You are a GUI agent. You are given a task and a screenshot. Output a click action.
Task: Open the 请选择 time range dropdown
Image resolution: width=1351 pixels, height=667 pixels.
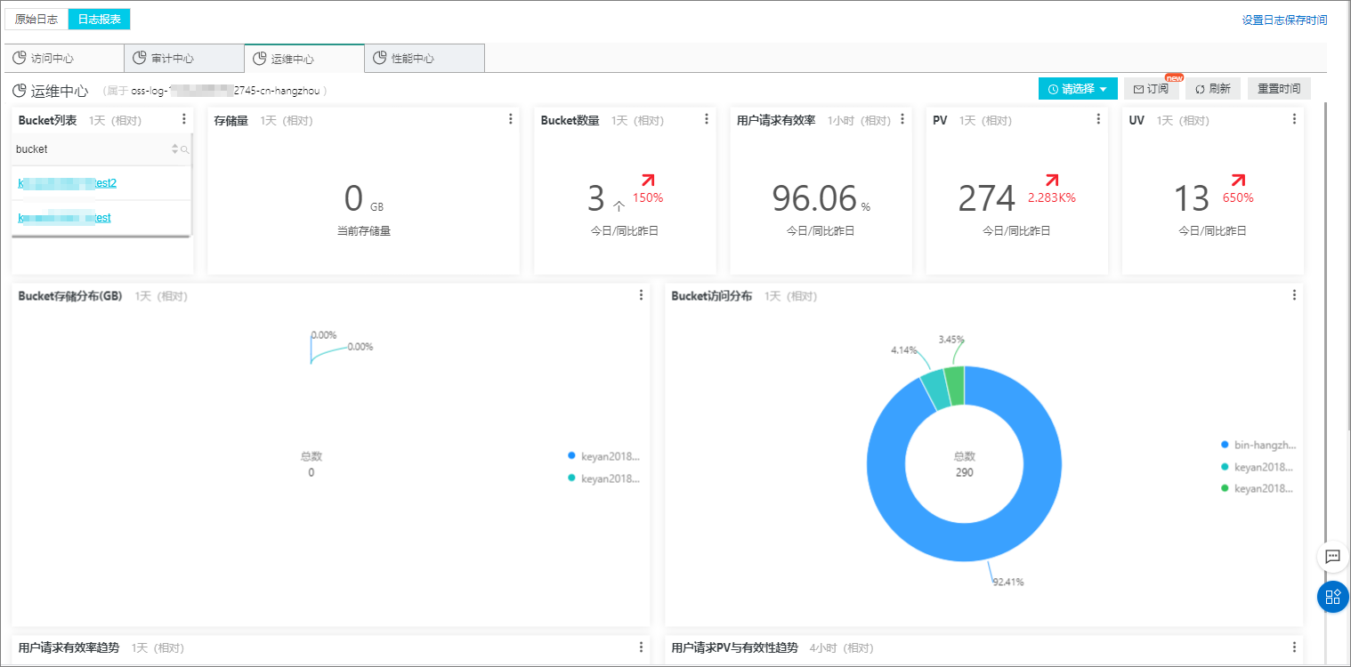coord(1078,89)
